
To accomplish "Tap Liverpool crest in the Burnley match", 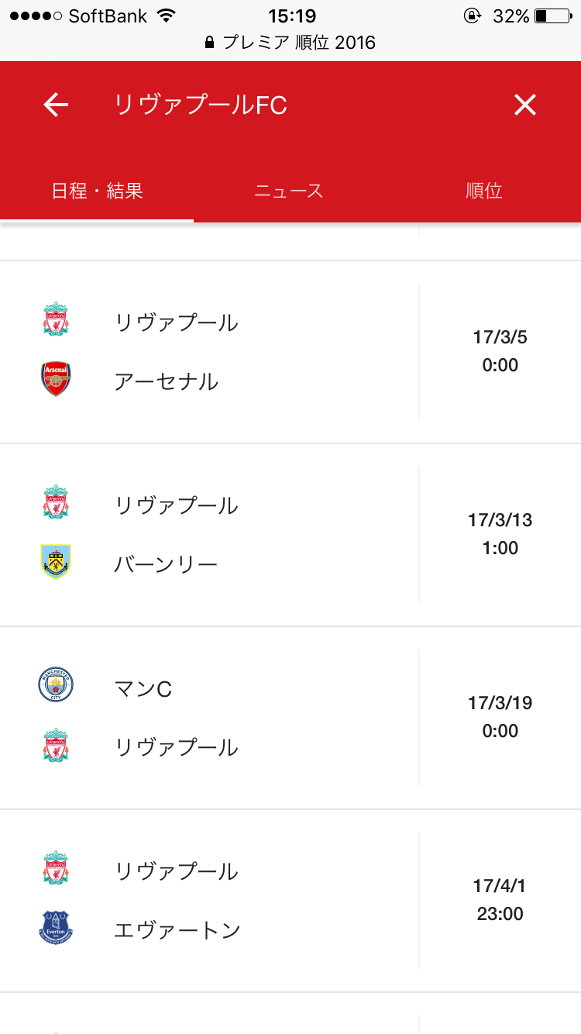I will [56, 503].
